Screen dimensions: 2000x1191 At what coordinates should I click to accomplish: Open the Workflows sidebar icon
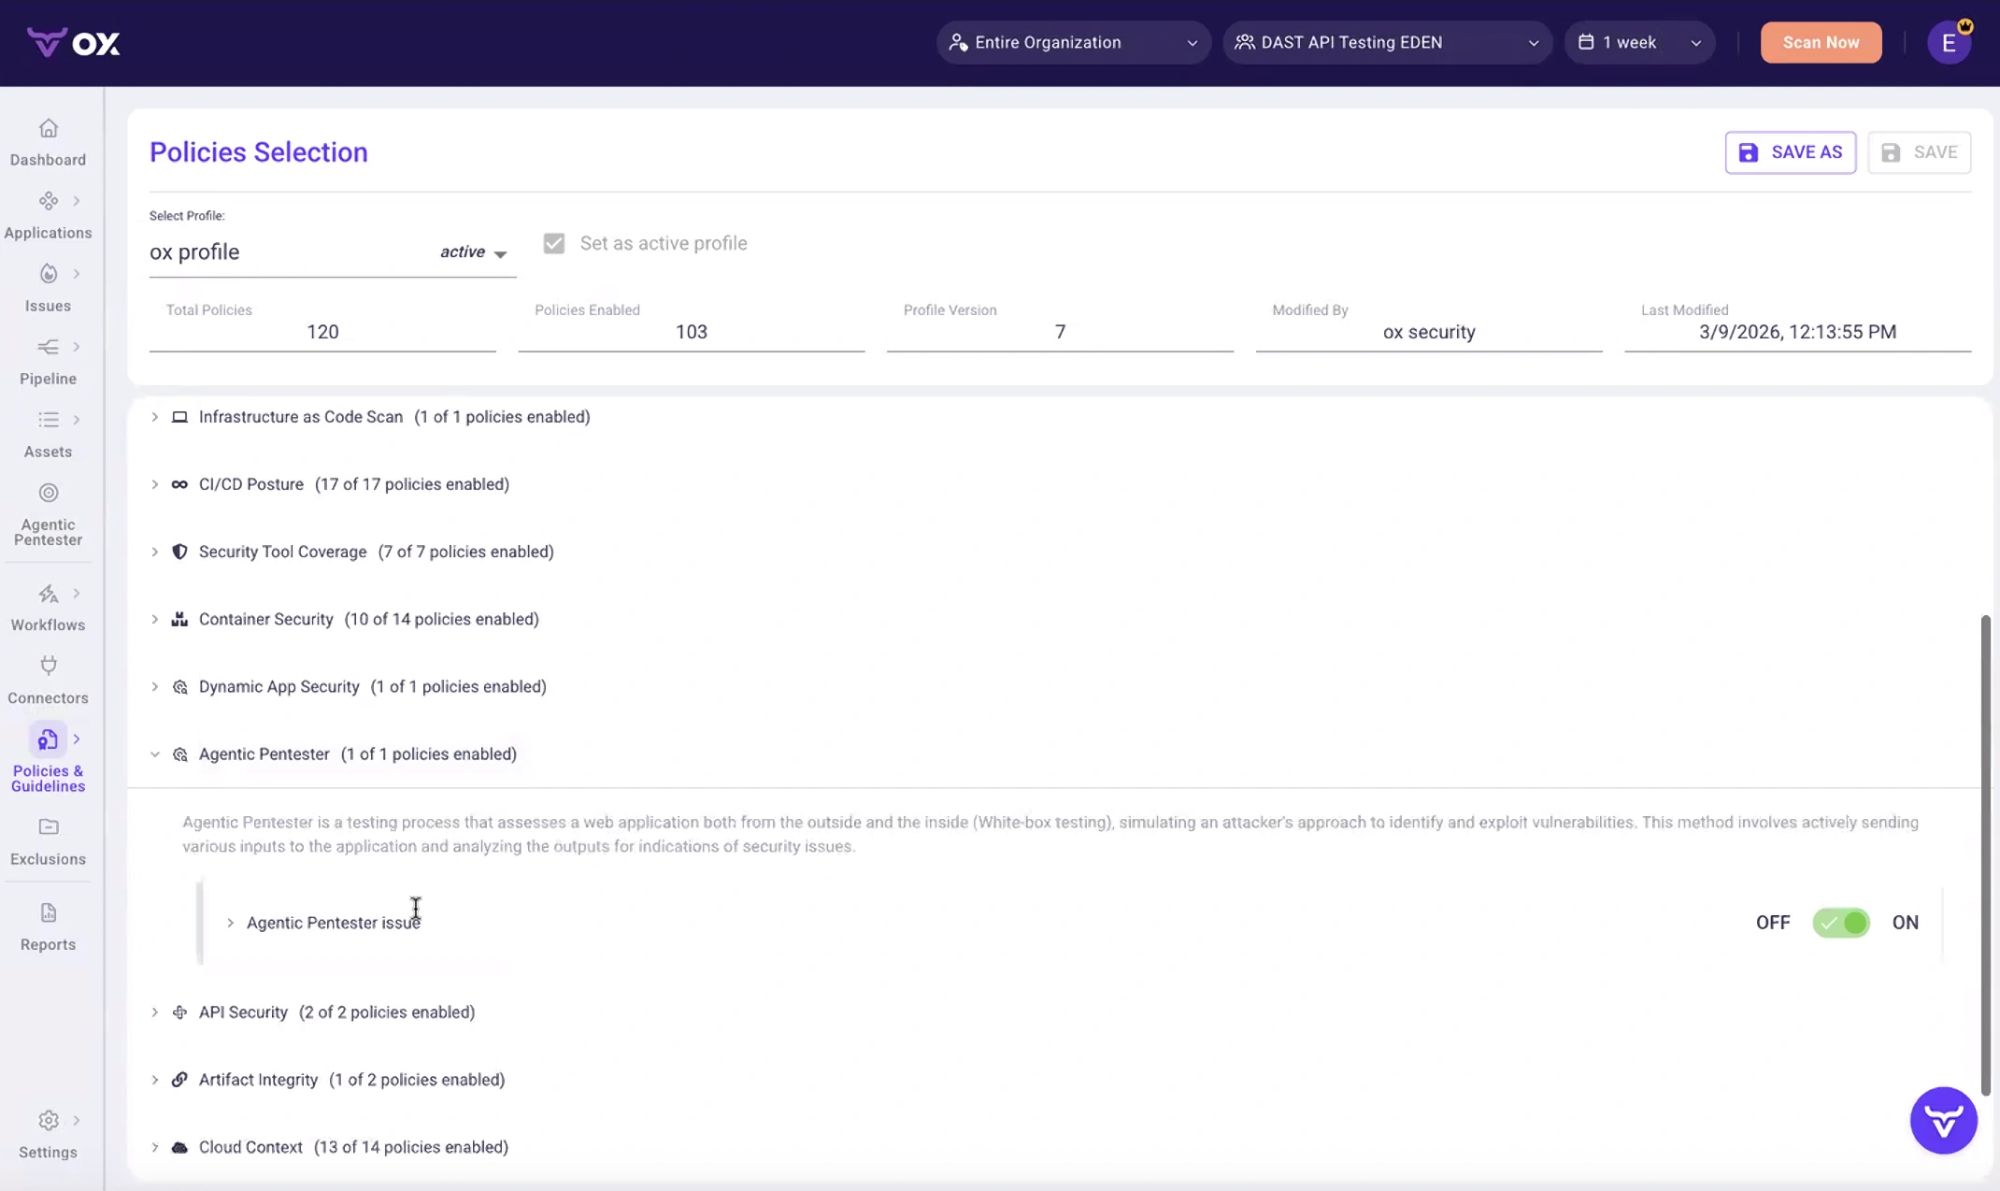pyautogui.click(x=49, y=594)
